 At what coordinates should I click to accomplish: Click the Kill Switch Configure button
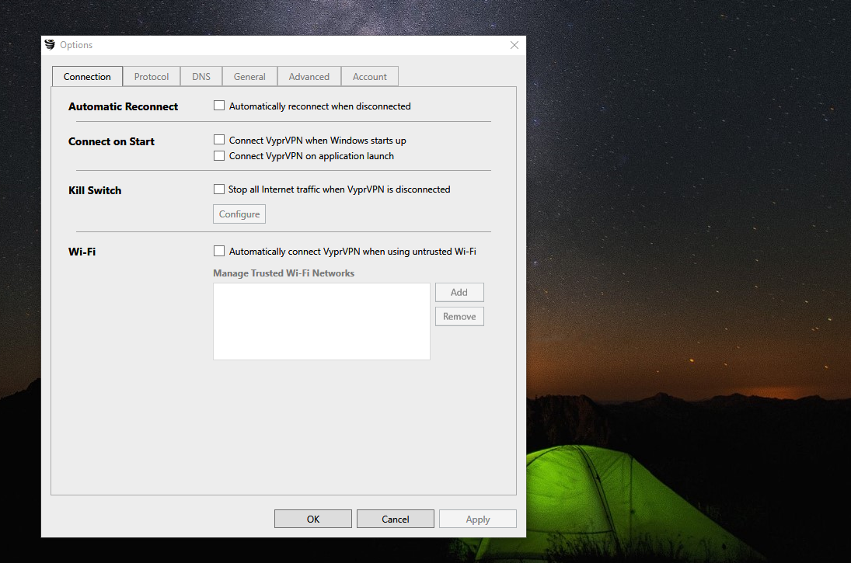(x=239, y=214)
